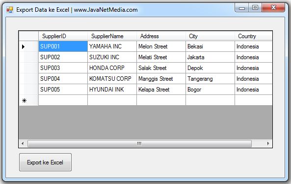Select the Bekasi city cell

coord(210,46)
